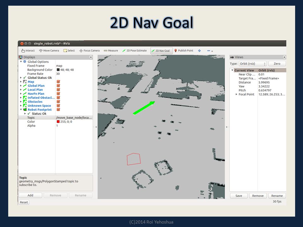The width and height of the screenshot is (303, 227).
Task: Click the Displays panel monitor icon
Action: click(x=21, y=57)
